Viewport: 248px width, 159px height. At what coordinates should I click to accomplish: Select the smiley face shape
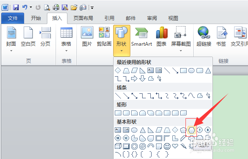point(167,146)
